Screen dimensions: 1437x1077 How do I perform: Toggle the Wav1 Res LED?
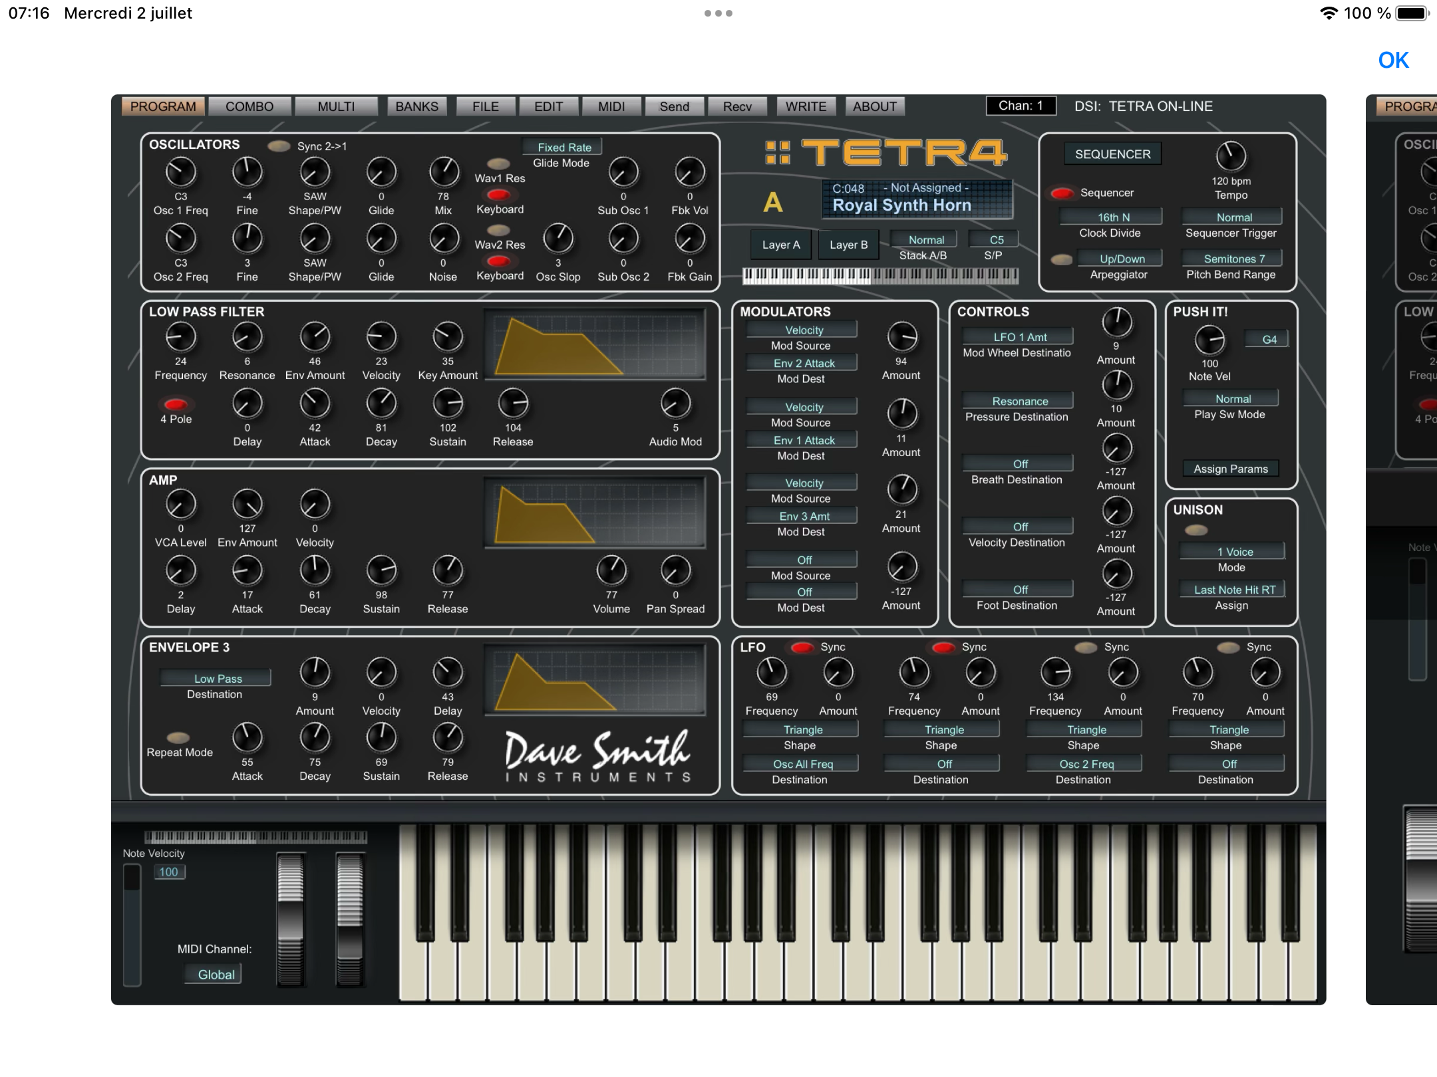pos(498,164)
